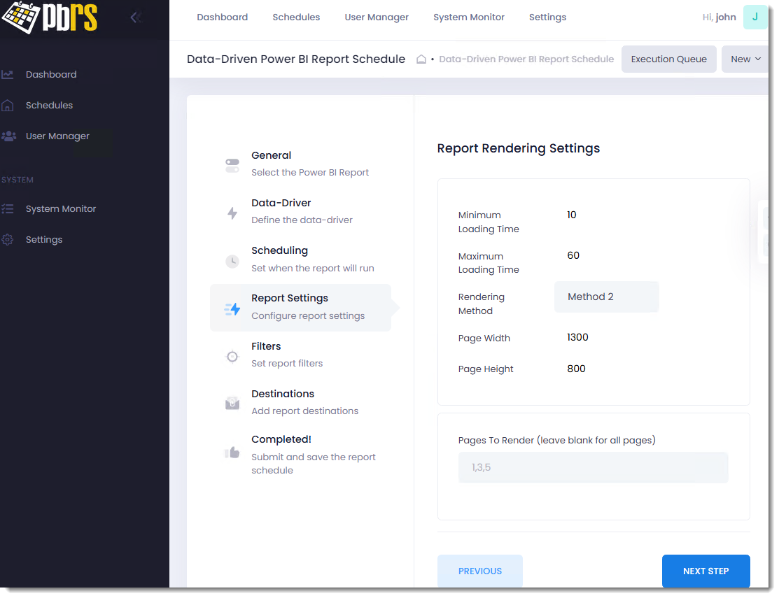Click the Maximum Loading Time label
The width and height of the screenshot is (779, 598).
point(489,263)
